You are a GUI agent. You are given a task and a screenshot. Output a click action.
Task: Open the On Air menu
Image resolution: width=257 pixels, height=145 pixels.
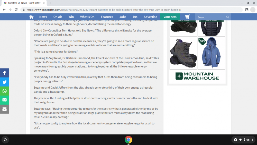(58, 17)
